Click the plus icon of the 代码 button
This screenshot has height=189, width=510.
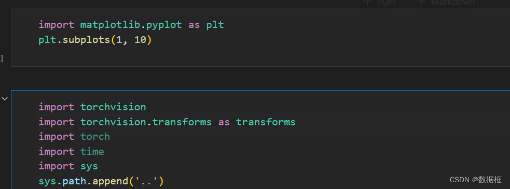click(x=367, y=3)
